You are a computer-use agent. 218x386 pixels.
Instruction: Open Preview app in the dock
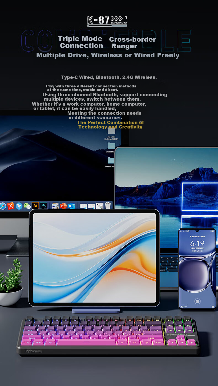click(55, 206)
